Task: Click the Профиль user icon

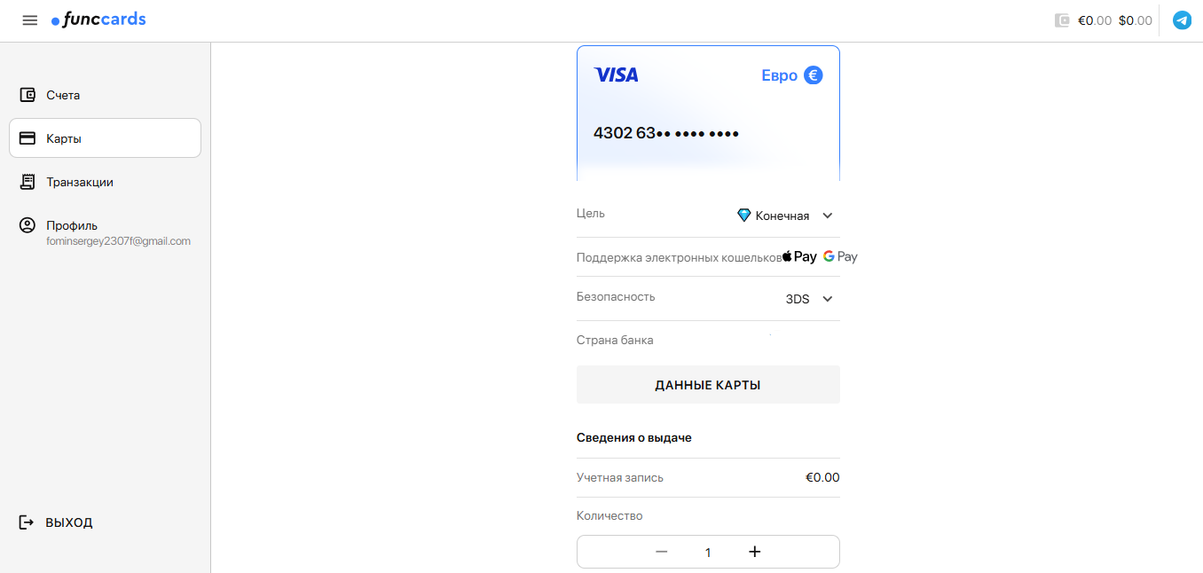Action: point(26,224)
